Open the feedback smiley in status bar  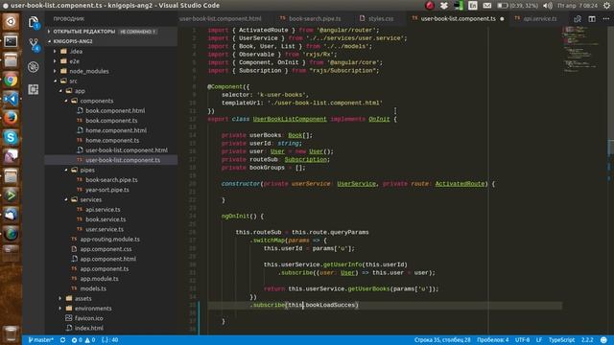603,340
